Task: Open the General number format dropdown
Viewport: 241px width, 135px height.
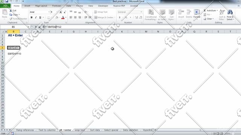Action: (x=141, y=12)
